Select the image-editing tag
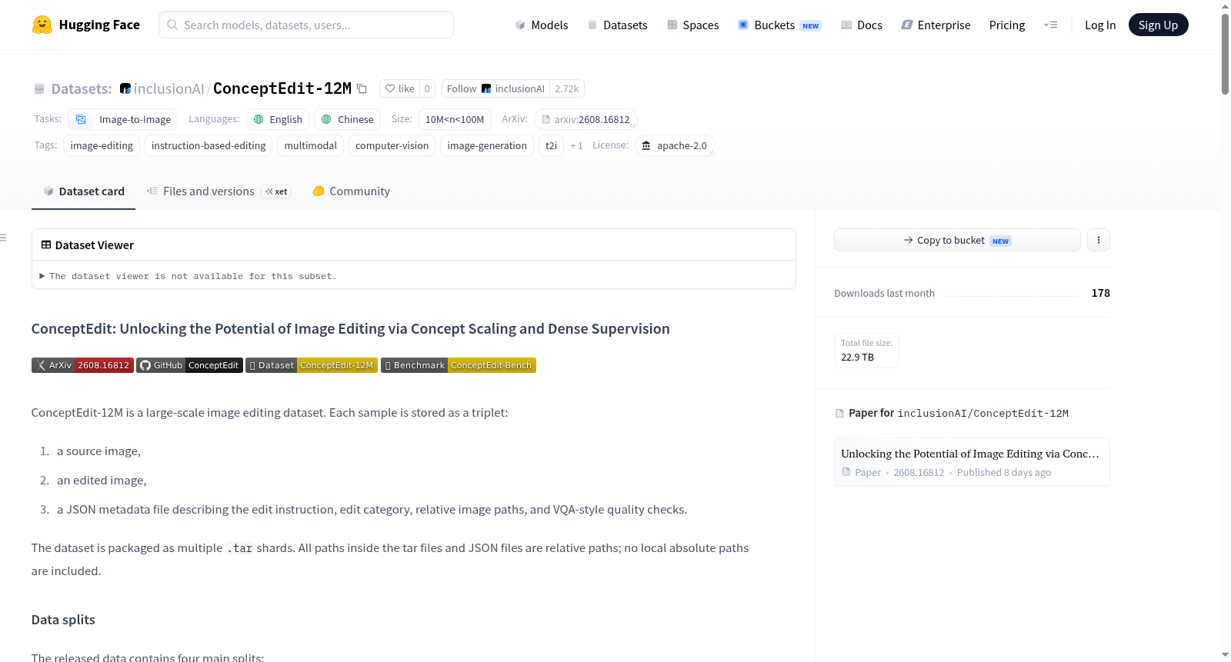Image resolution: width=1231 pixels, height=662 pixels. tap(102, 145)
